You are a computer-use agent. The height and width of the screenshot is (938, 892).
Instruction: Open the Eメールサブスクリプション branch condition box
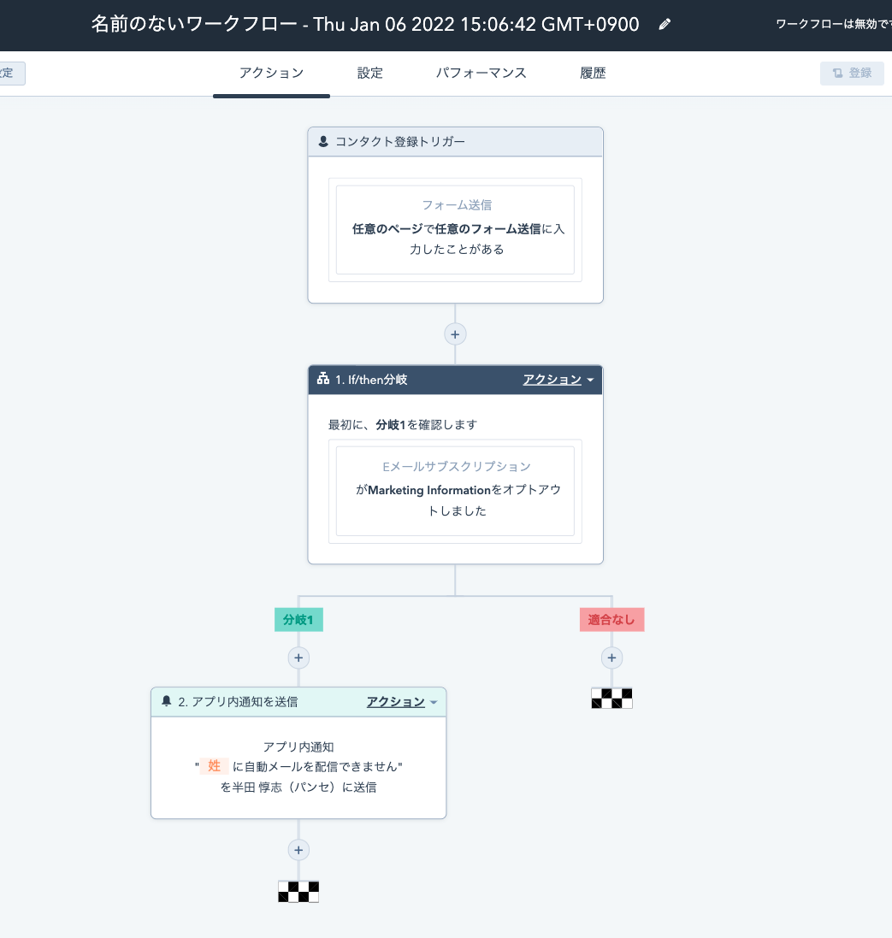pos(455,491)
